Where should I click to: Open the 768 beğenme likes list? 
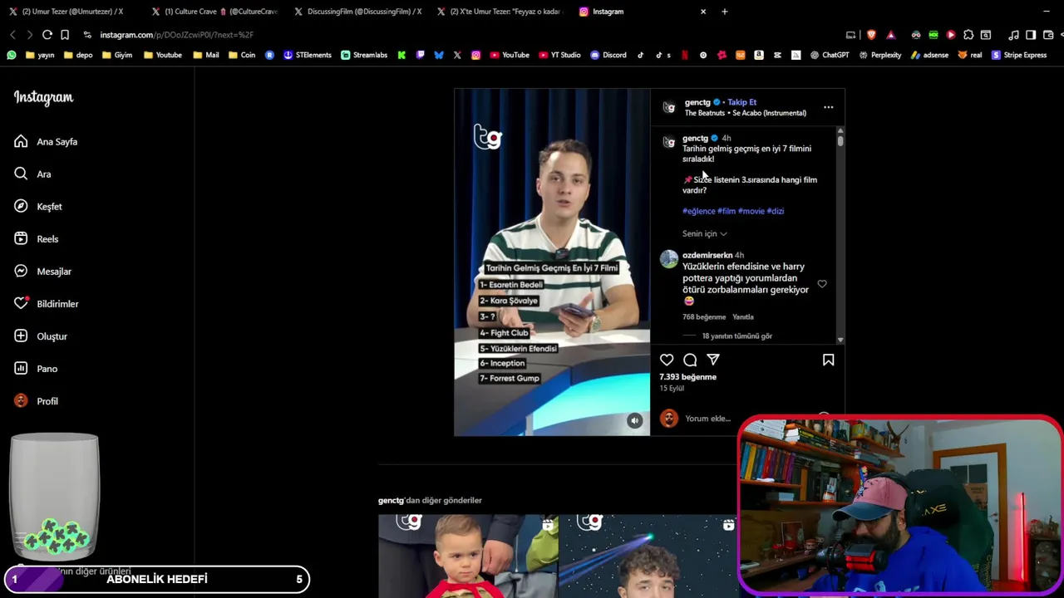[x=704, y=317]
